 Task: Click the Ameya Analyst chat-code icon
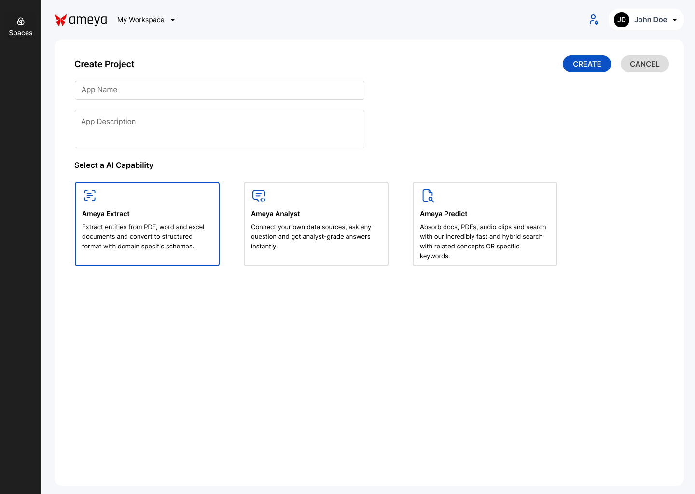point(259,195)
